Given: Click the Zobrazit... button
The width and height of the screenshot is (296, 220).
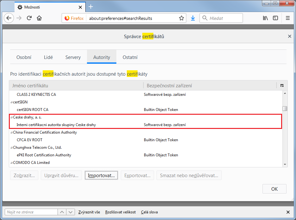Looking at the screenshot, I should pyautogui.click(x=24, y=175).
